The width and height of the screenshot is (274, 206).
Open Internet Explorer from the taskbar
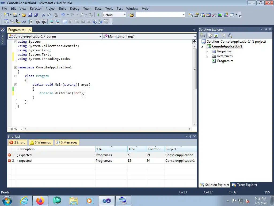[x=24, y=201]
